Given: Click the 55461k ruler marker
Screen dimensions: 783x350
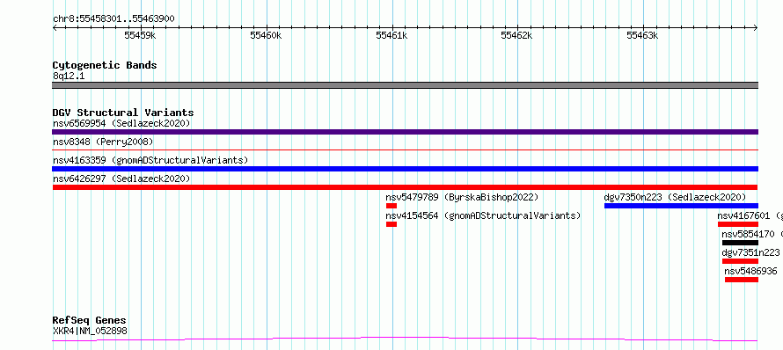Looking at the screenshot, I should tap(392, 35).
